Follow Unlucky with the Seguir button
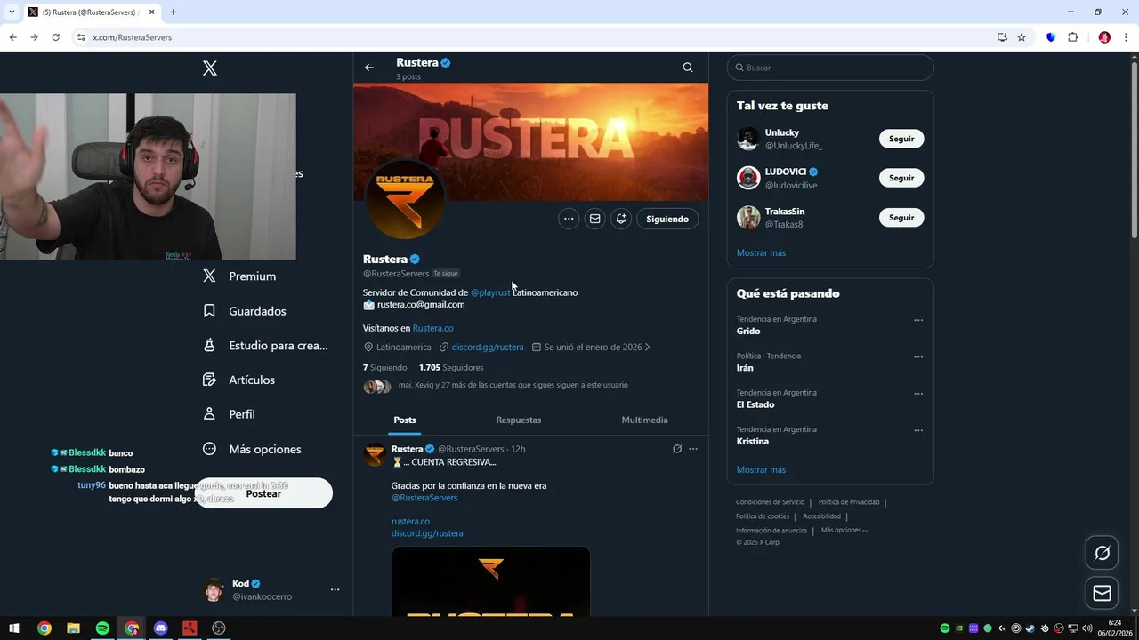The width and height of the screenshot is (1139, 640). pos(901,139)
